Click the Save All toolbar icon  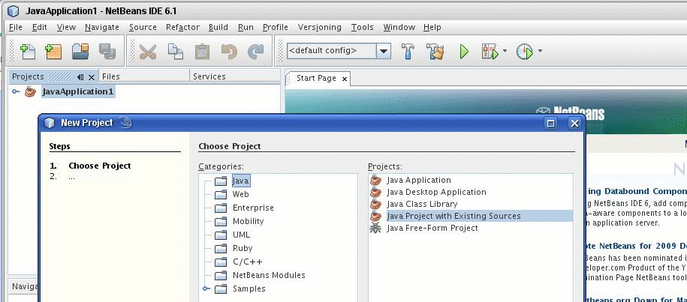(x=107, y=52)
